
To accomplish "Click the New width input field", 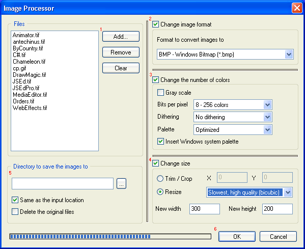I will click(x=205, y=209).
